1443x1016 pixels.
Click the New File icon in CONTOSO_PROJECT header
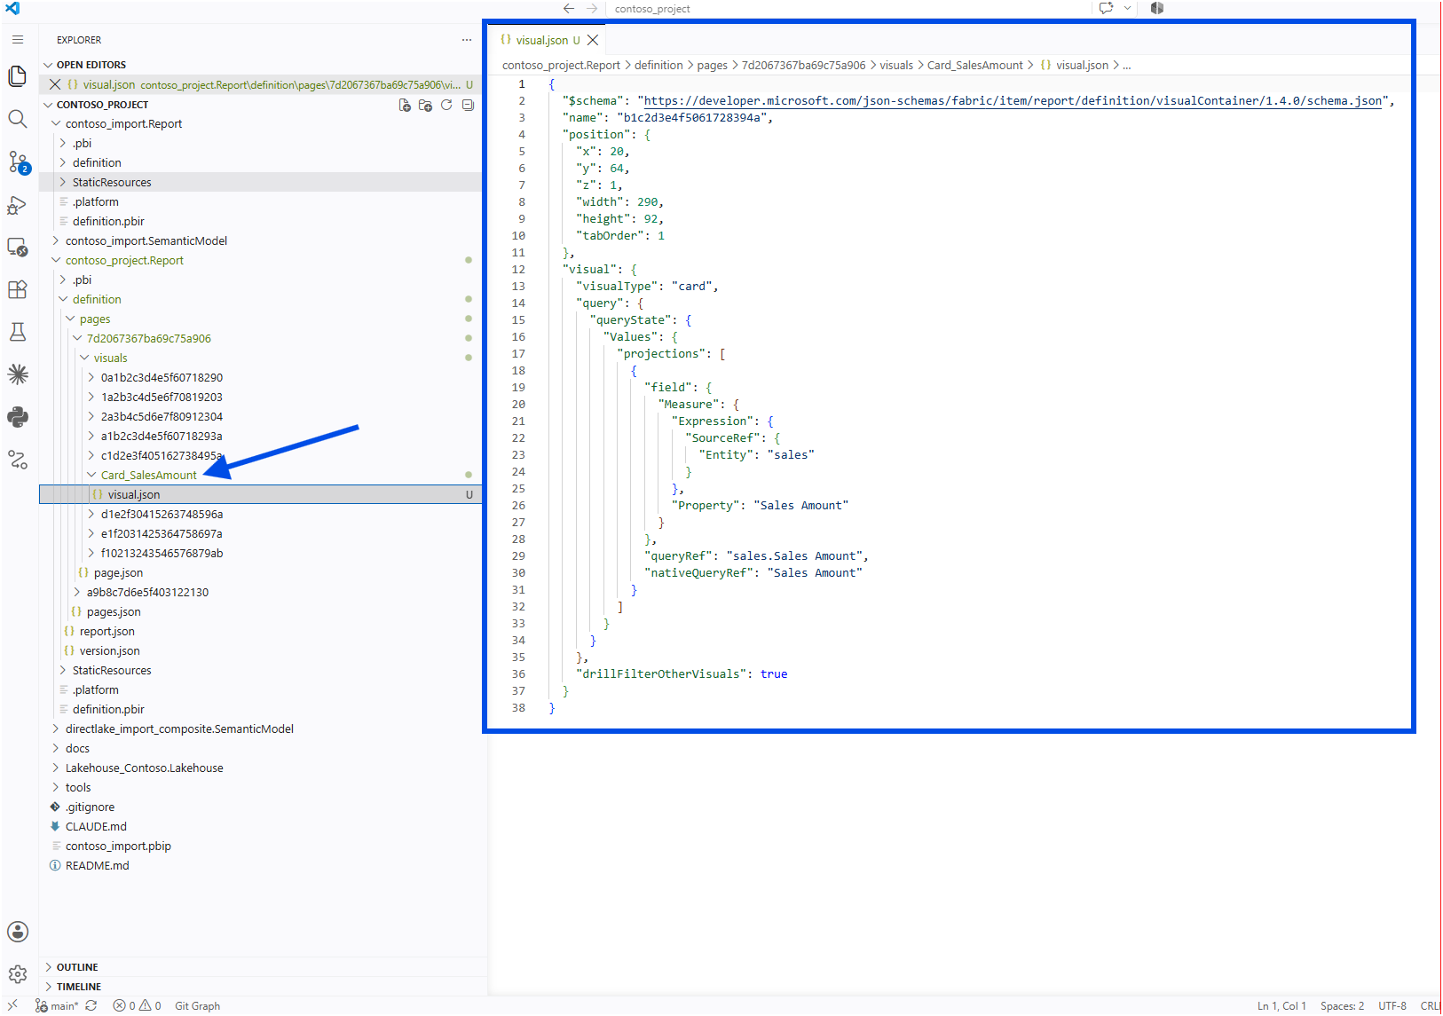[405, 105]
